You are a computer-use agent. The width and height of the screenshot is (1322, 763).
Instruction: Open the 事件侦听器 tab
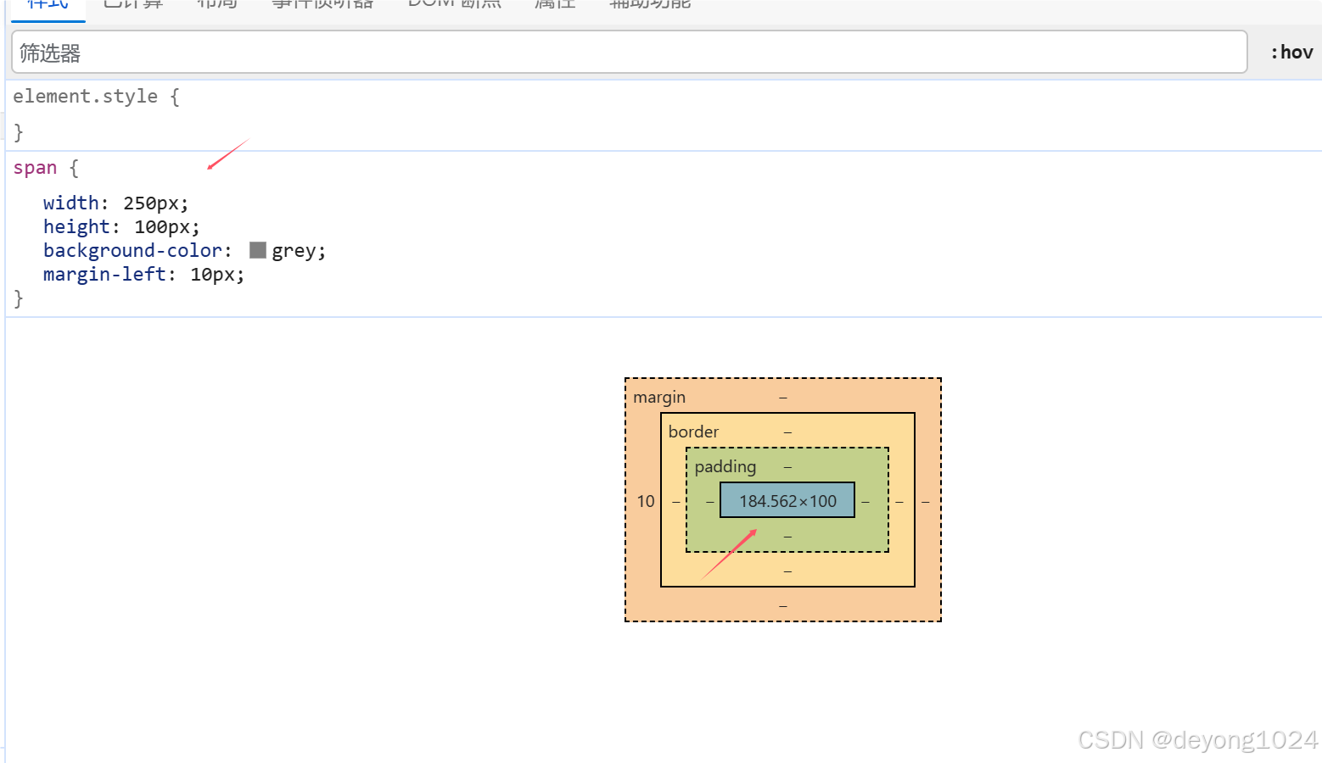(x=322, y=5)
